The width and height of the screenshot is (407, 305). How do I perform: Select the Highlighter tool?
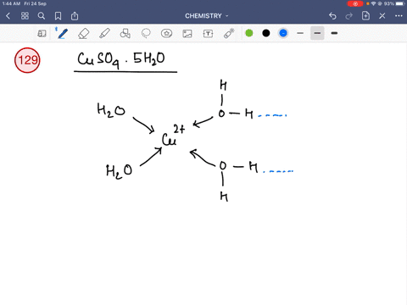tap(104, 33)
